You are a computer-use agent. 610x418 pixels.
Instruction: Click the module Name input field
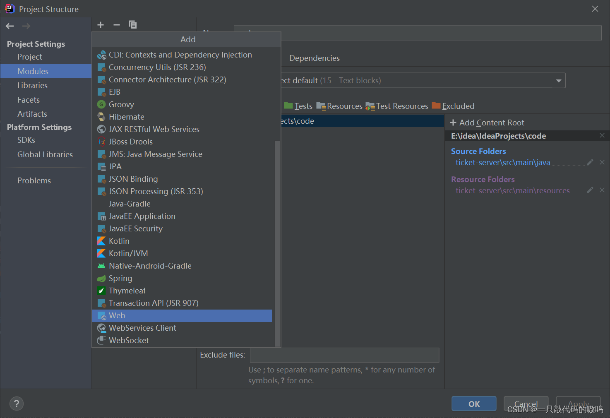[x=418, y=33]
